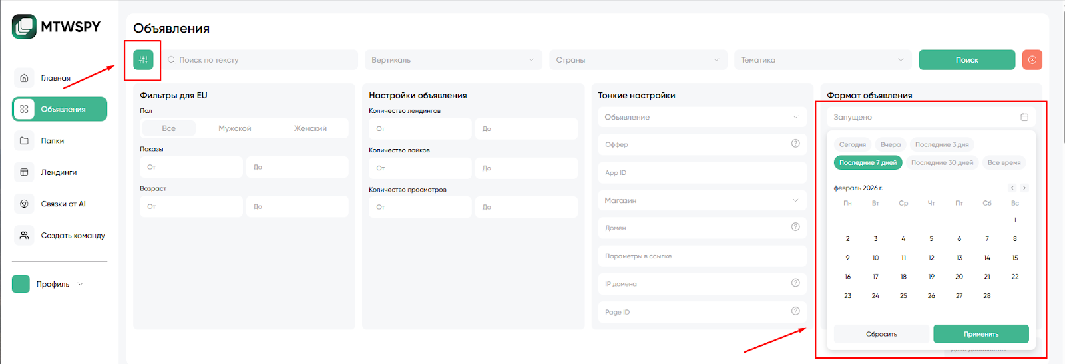Click the green Профиль avatar square
Viewport: 1065px width, 364px height.
pos(21,284)
